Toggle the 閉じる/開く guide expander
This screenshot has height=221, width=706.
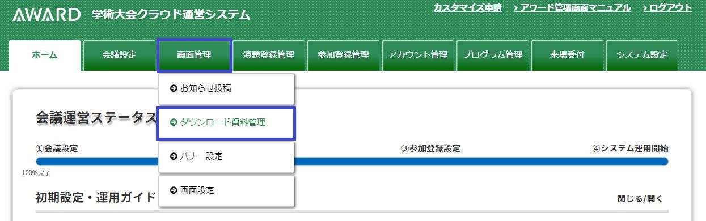[x=640, y=199]
